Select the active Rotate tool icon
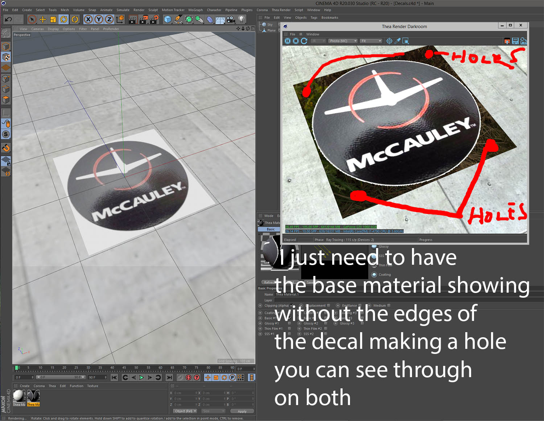 coord(64,19)
